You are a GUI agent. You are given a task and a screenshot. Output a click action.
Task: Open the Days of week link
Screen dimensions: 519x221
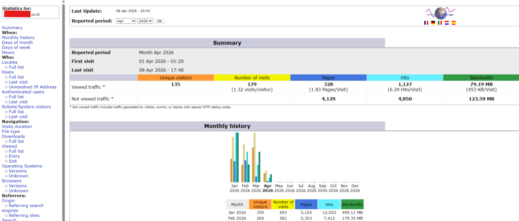coord(16,47)
